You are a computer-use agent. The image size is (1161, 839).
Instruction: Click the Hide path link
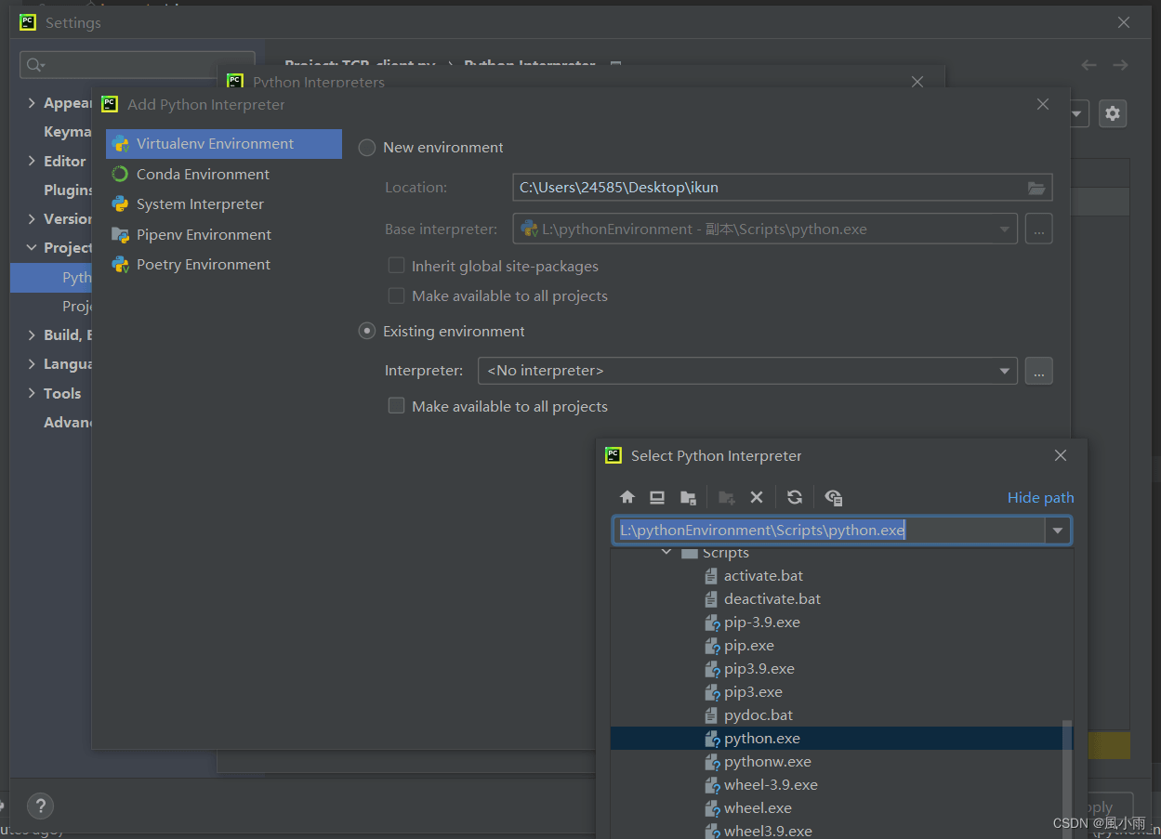click(x=1040, y=498)
